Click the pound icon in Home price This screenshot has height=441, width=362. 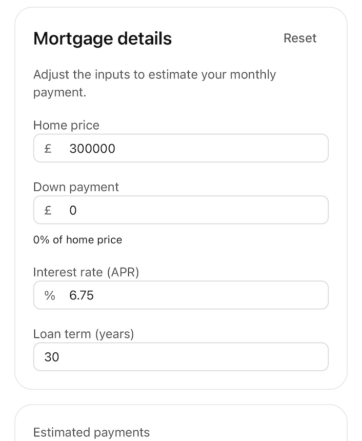click(48, 149)
